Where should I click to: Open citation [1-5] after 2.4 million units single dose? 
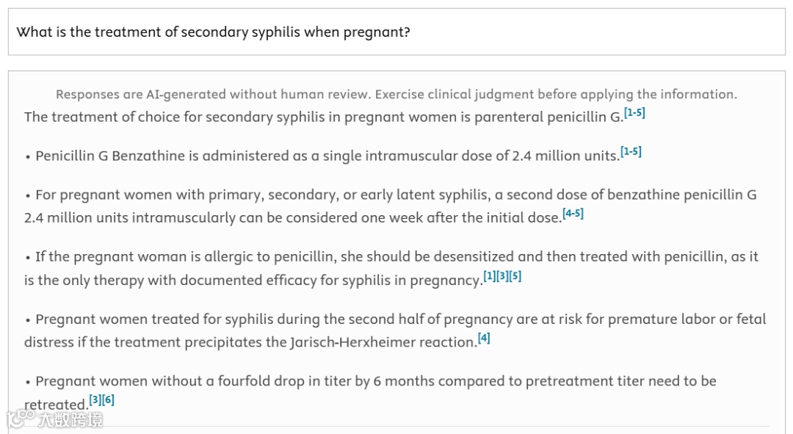(631, 152)
